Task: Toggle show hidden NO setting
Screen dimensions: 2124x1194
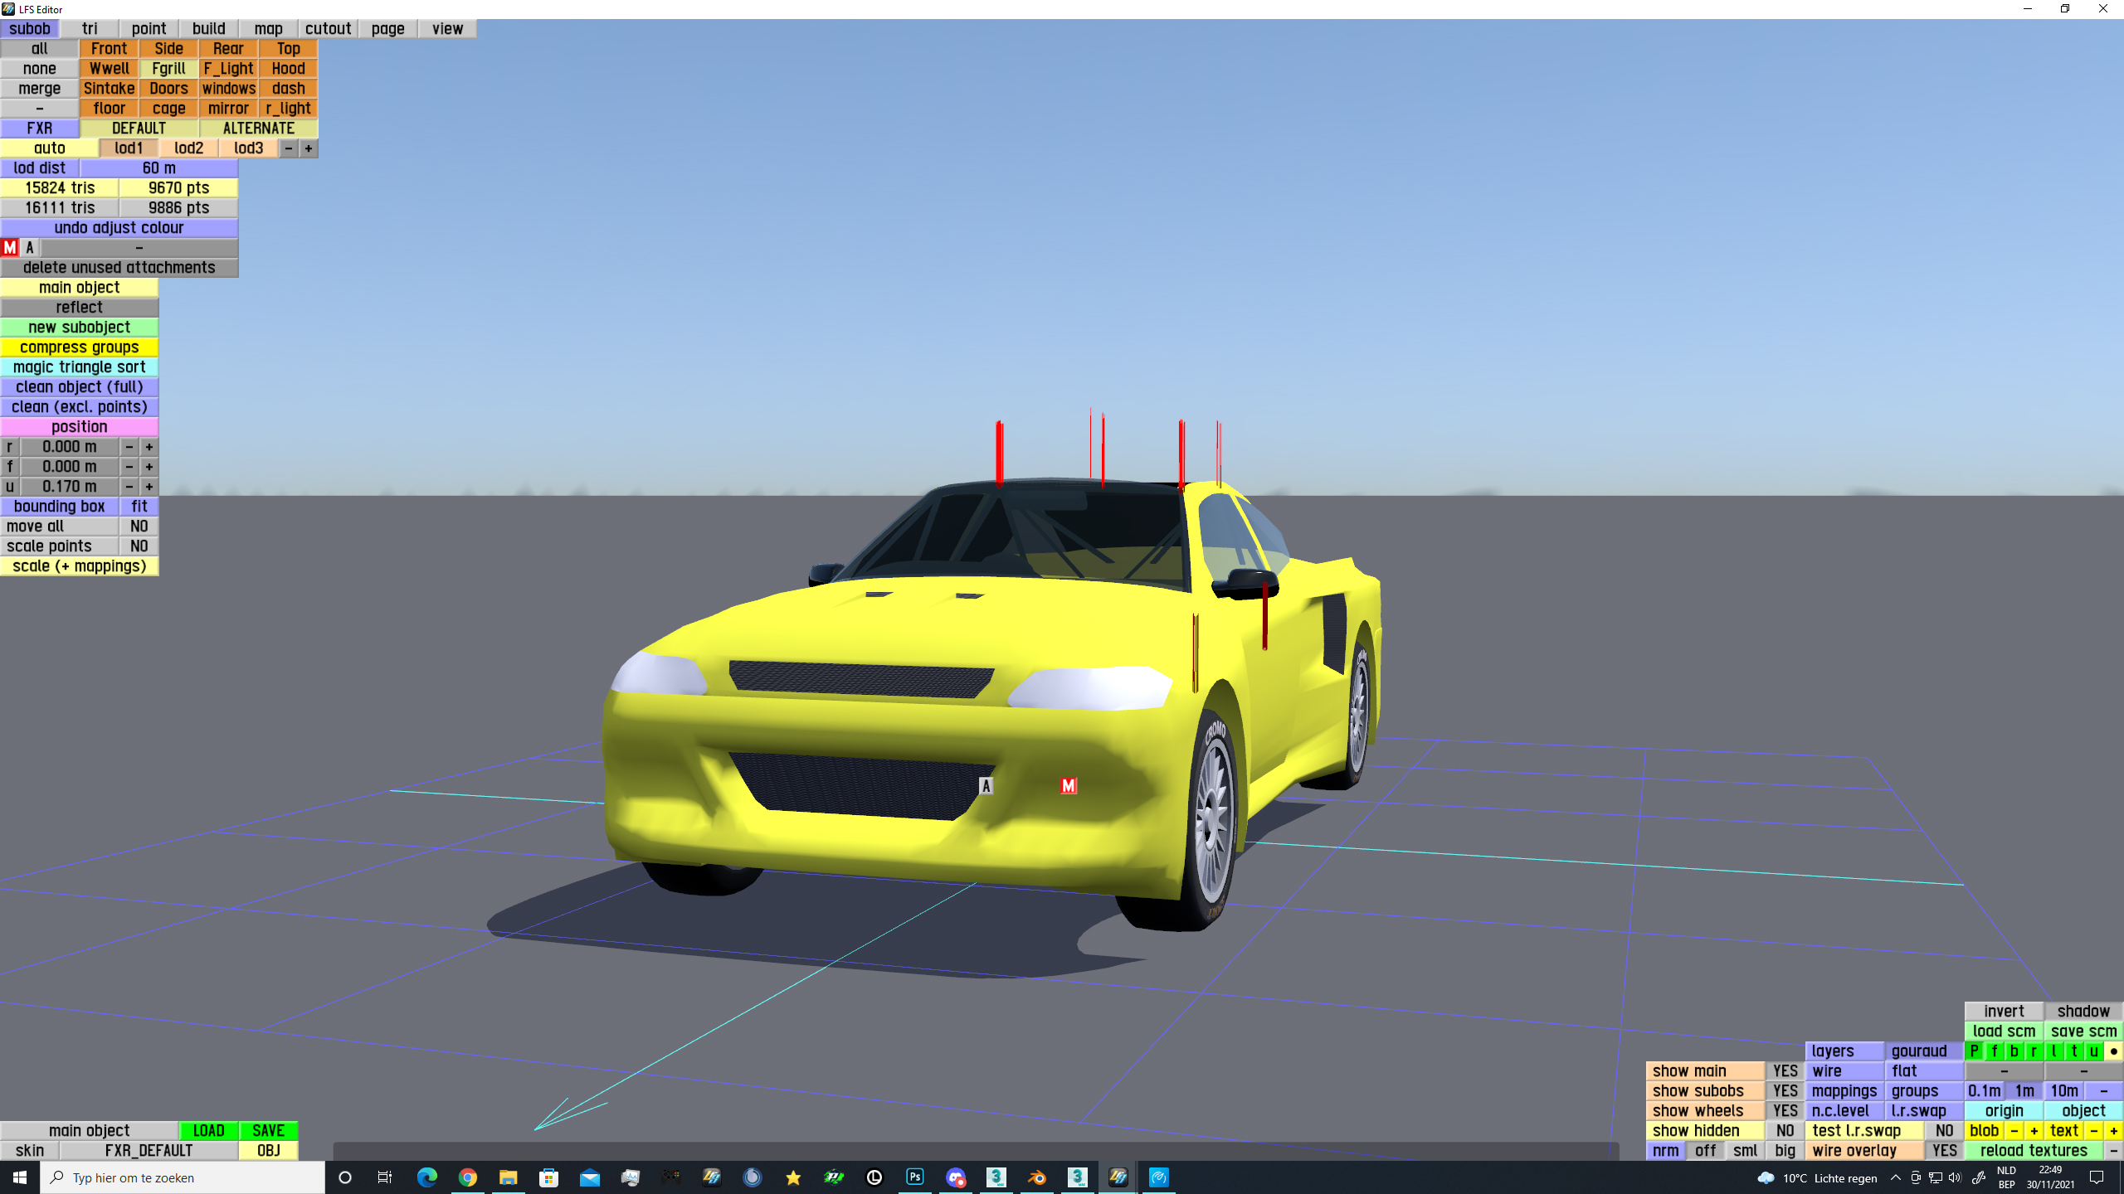Action: point(1785,1130)
